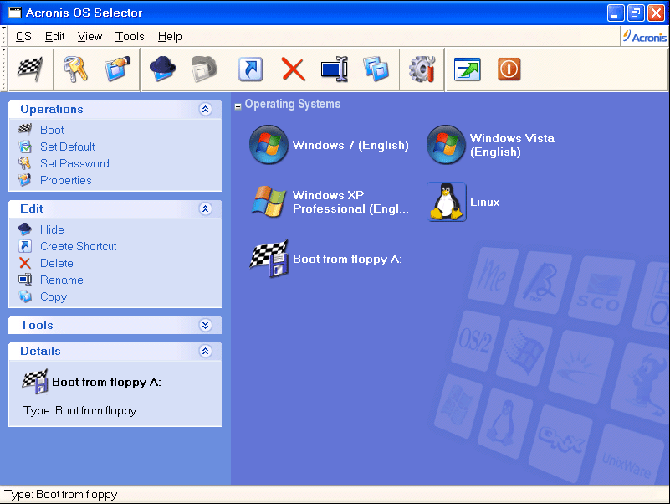Open the Tools menu
This screenshot has height=504, width=670.
[x=130, y=36]
